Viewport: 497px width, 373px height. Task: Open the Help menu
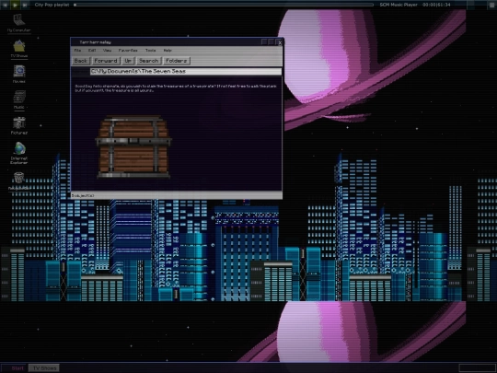(x=168, y=50)
